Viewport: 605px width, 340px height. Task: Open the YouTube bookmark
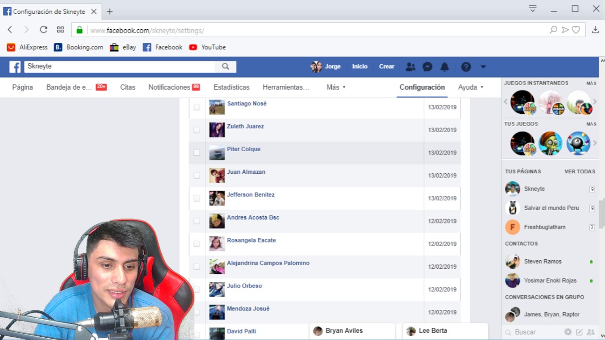pyautogui.click(x=207, y=47)
